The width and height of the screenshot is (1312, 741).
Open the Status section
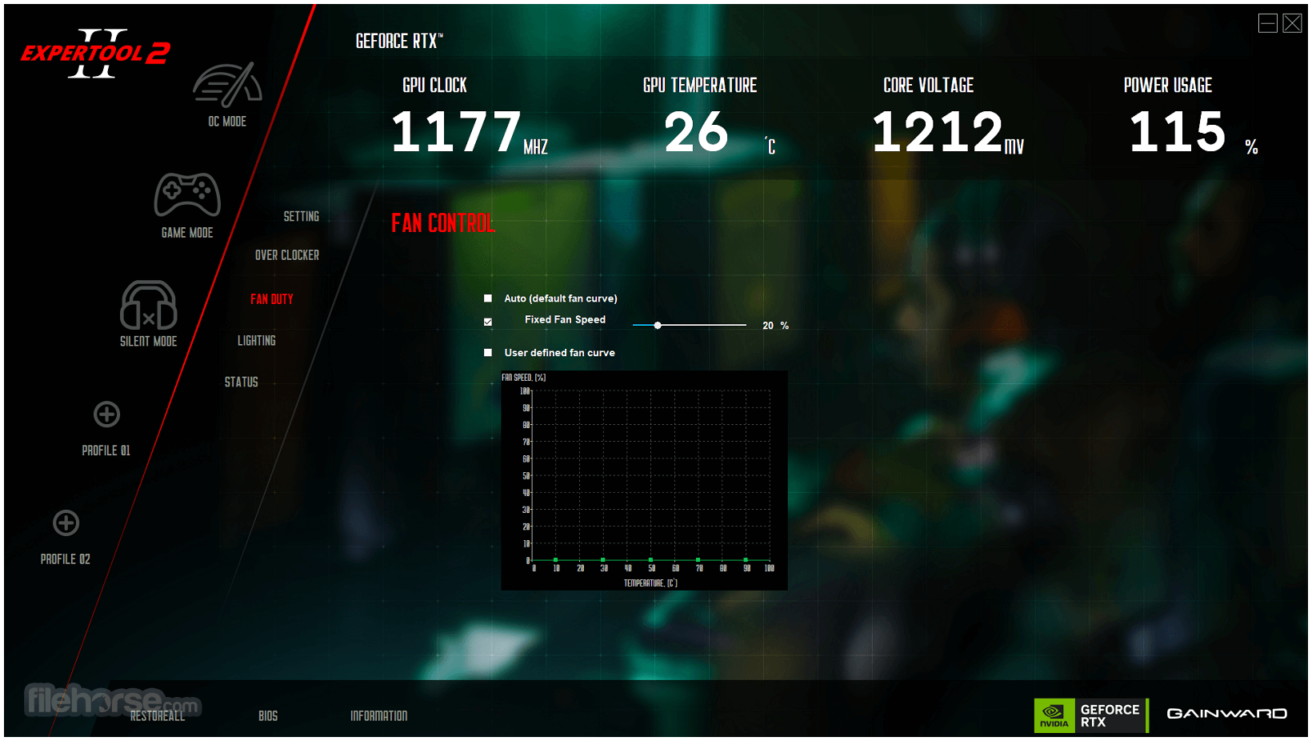coord(242,383)
